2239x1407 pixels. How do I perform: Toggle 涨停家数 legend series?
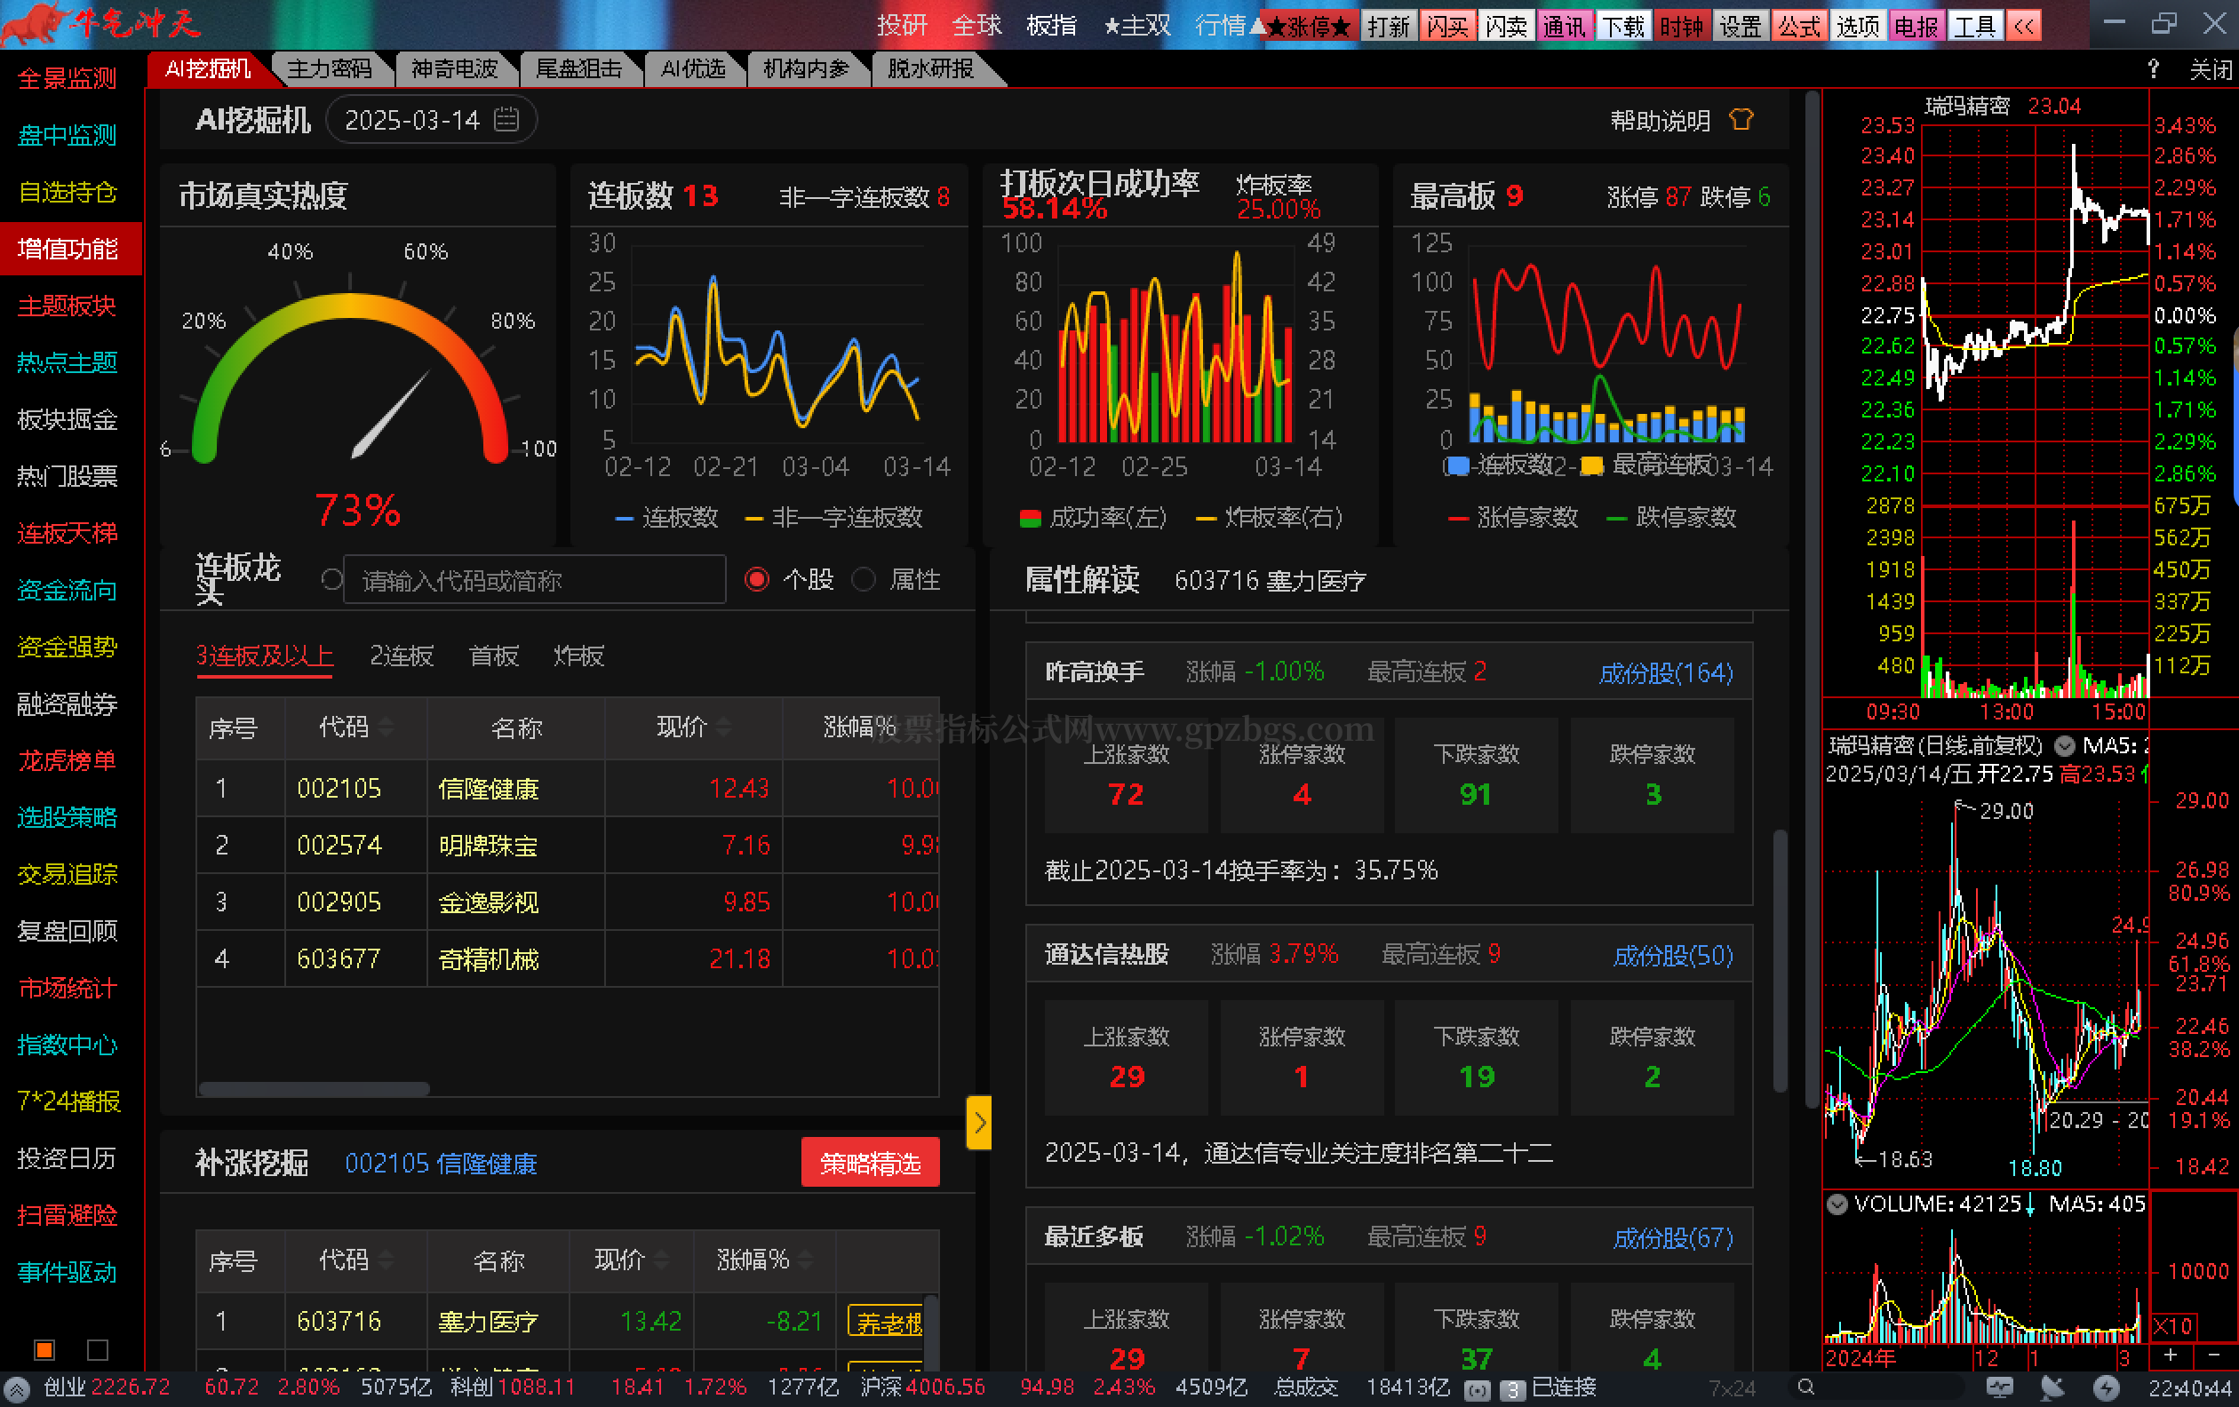(1513, 517)
